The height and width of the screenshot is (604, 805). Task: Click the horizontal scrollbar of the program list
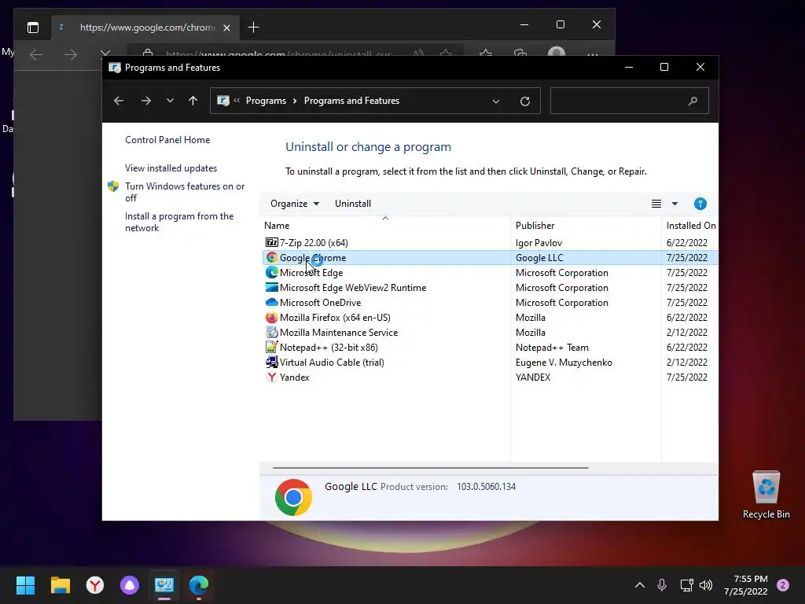[430, 468]
